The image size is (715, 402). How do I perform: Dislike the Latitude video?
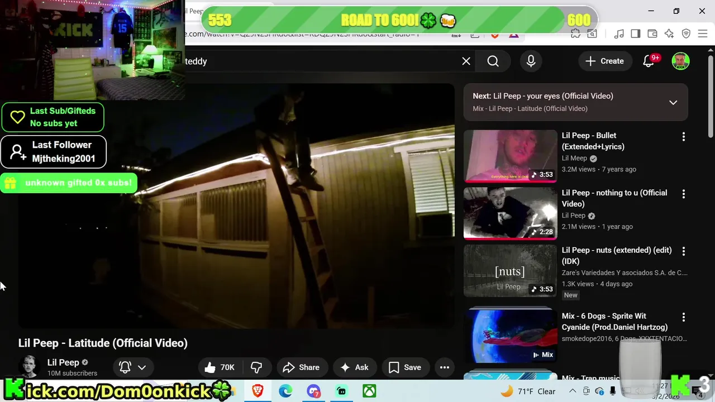(256, 367)
